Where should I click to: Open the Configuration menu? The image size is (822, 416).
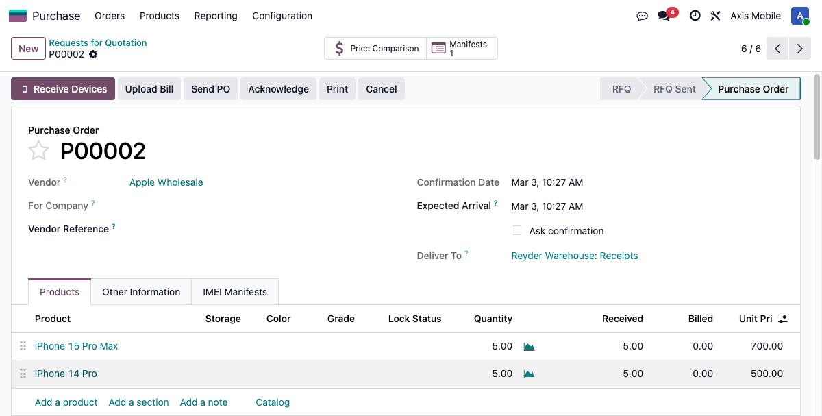pyautogui.click(x=282, y=16)
